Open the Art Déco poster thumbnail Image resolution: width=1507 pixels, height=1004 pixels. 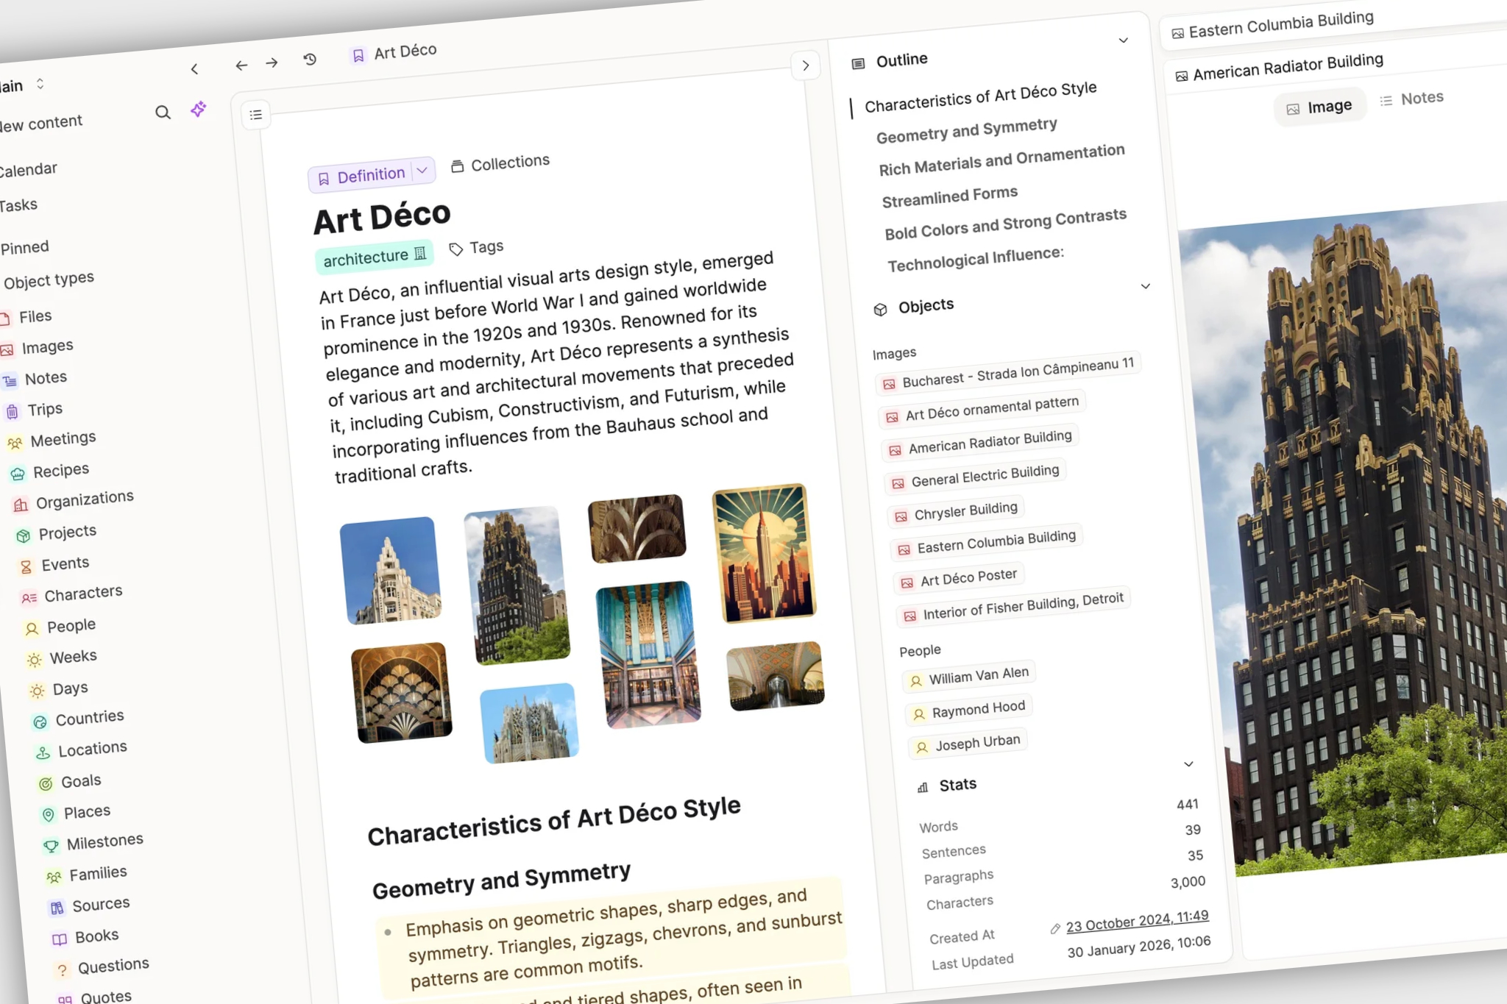point(763,552)
